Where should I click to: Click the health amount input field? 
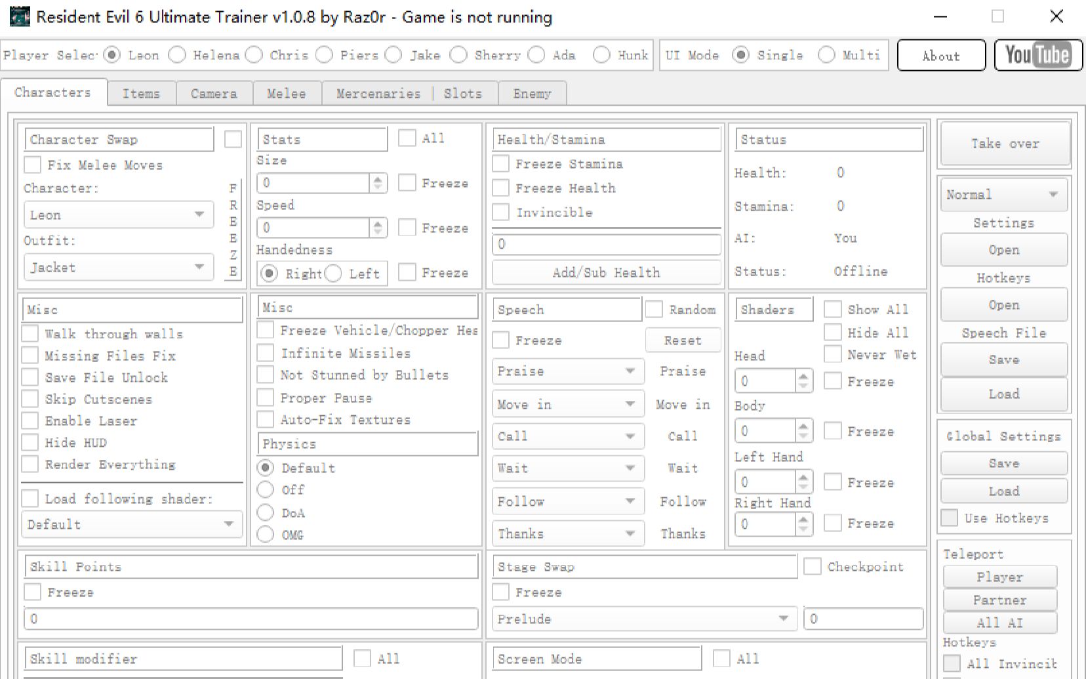(x=606, y=244)
